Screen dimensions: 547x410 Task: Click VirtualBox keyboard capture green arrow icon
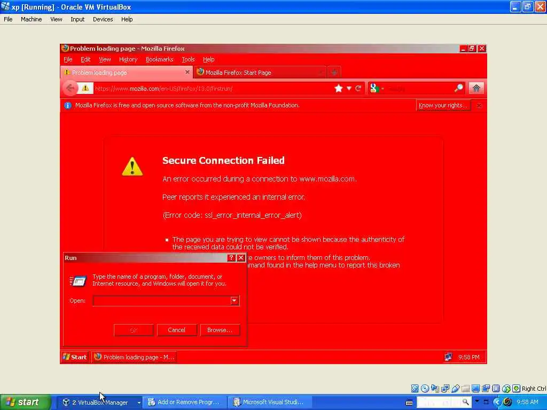pos(517,389)
